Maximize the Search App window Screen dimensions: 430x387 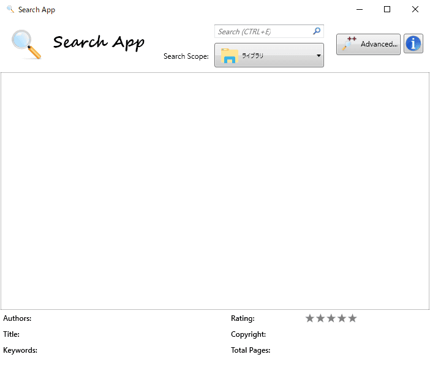[387, 10]
